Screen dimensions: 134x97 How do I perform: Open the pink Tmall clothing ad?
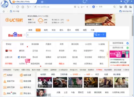coord(119,54)
